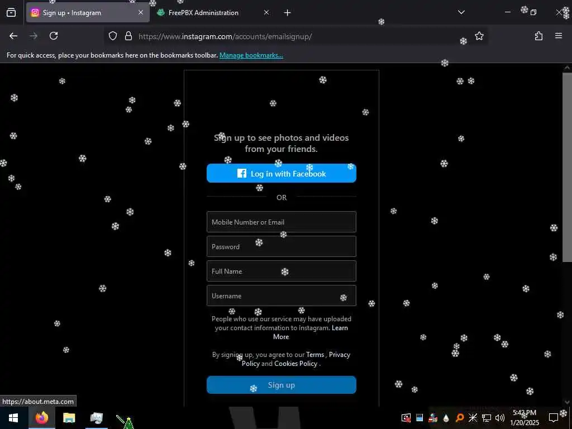Screen dimensions: 572x429
Task: Open the Windows Start menu
Action: [x=13, y=418]
